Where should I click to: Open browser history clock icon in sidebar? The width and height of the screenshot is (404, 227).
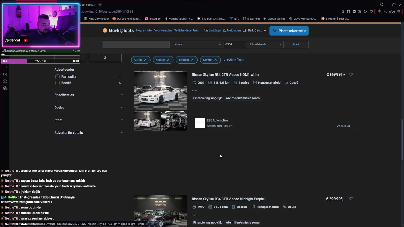click(x=5, y=74)
